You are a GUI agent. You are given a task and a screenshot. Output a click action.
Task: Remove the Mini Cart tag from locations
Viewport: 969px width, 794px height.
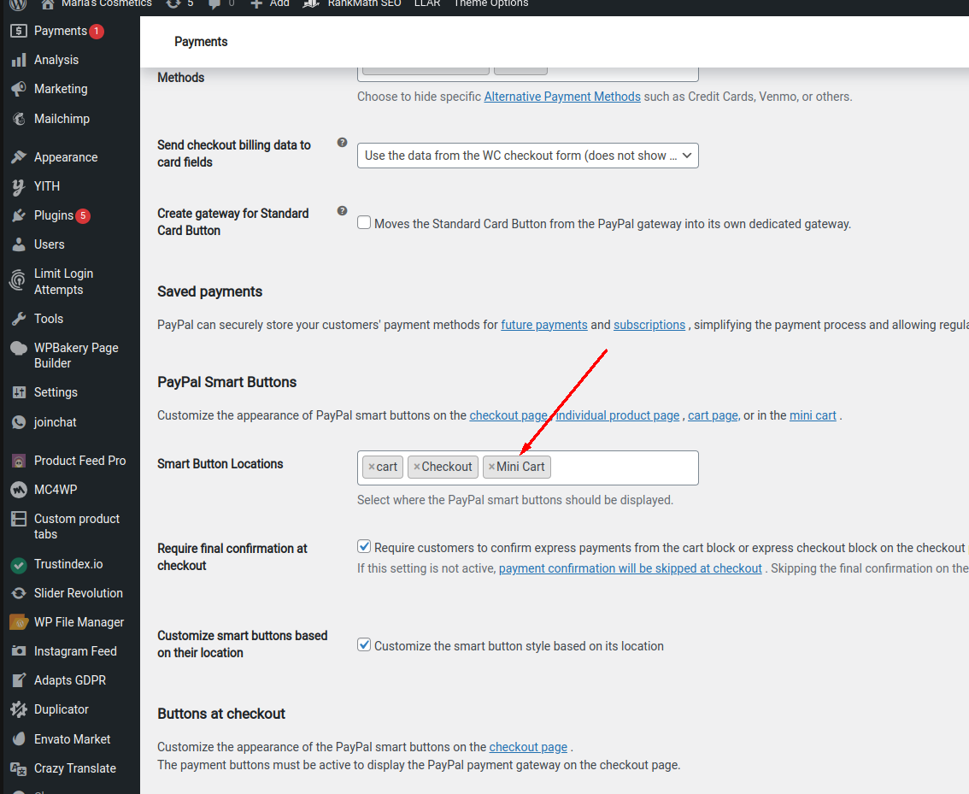tap(491, 468)
